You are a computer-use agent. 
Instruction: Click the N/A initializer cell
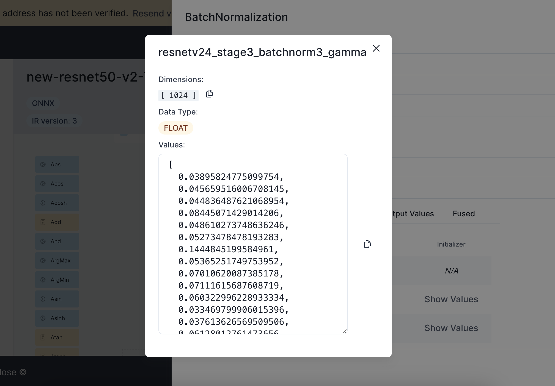(x=451, y=271)
